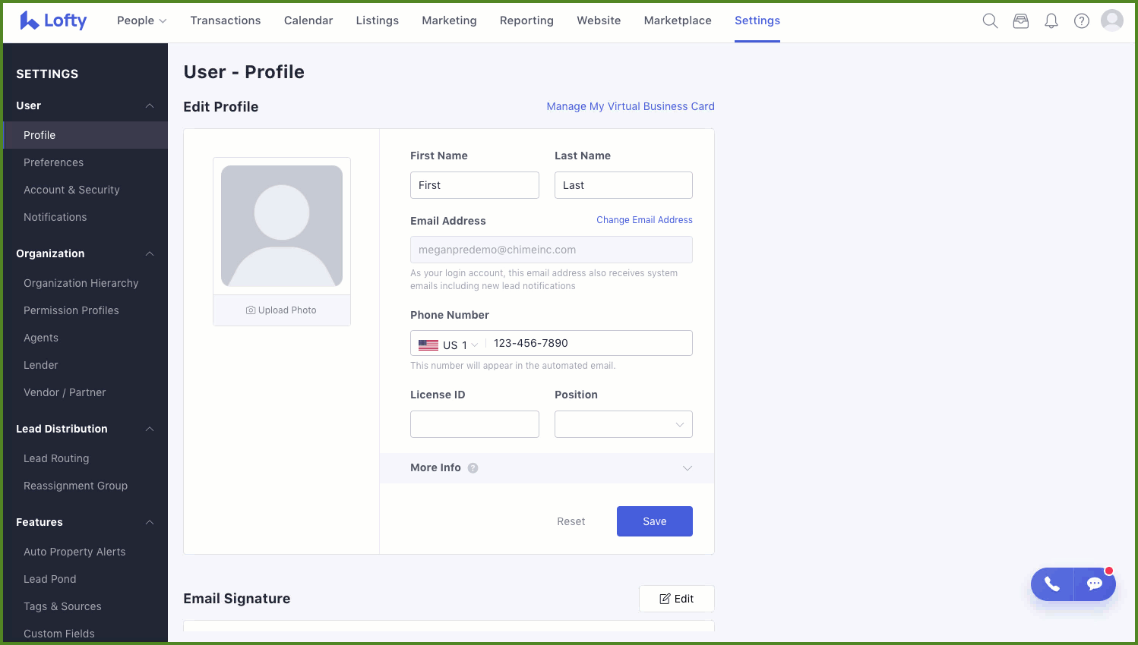
Task: Click the dialer/inbox icon next to search
Action: pyautogui.click(x=1020, y=20)
